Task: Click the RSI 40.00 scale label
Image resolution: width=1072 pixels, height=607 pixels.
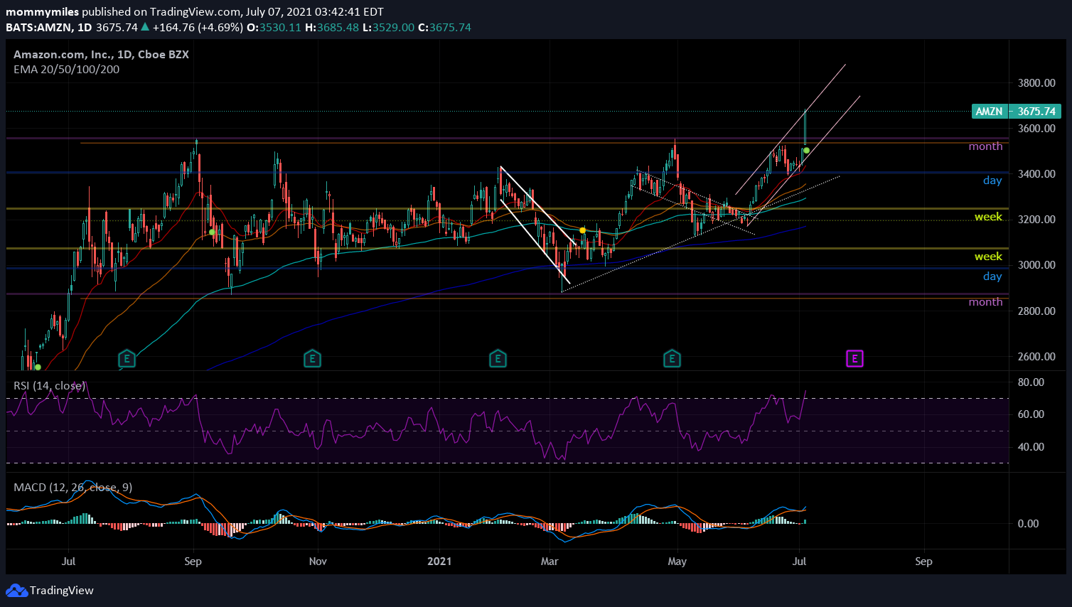Action: pyautogui.click(x=1031, y=447)
